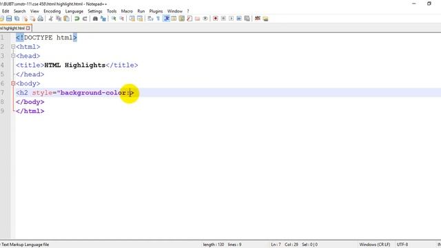Open the Language menu
441x248 pixels.
74,11
